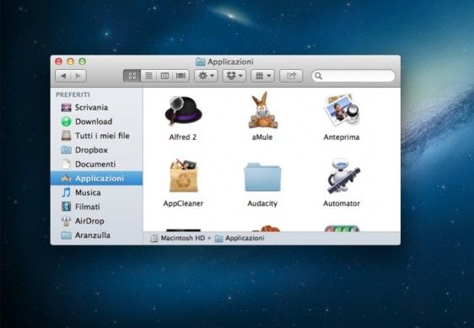
Task: Click the Anteprima app icon
Action: pyautogui.click(x=342, y=110)
